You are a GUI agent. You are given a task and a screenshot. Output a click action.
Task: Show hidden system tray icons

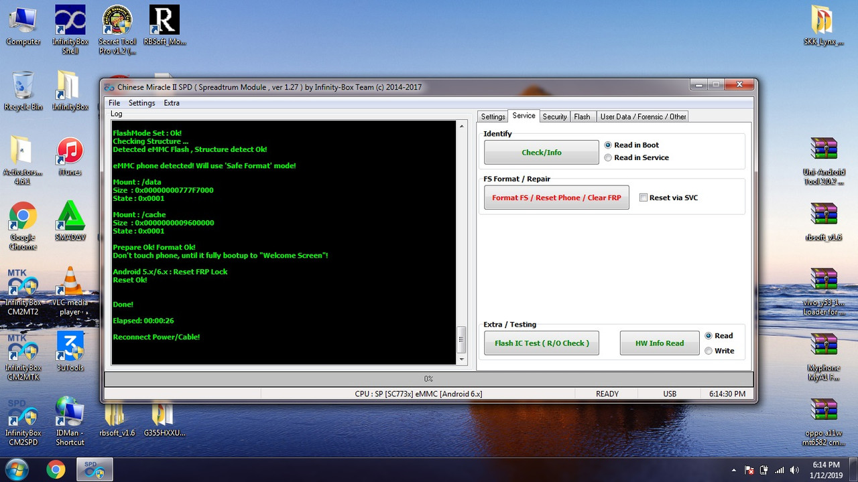coord(734,470)
